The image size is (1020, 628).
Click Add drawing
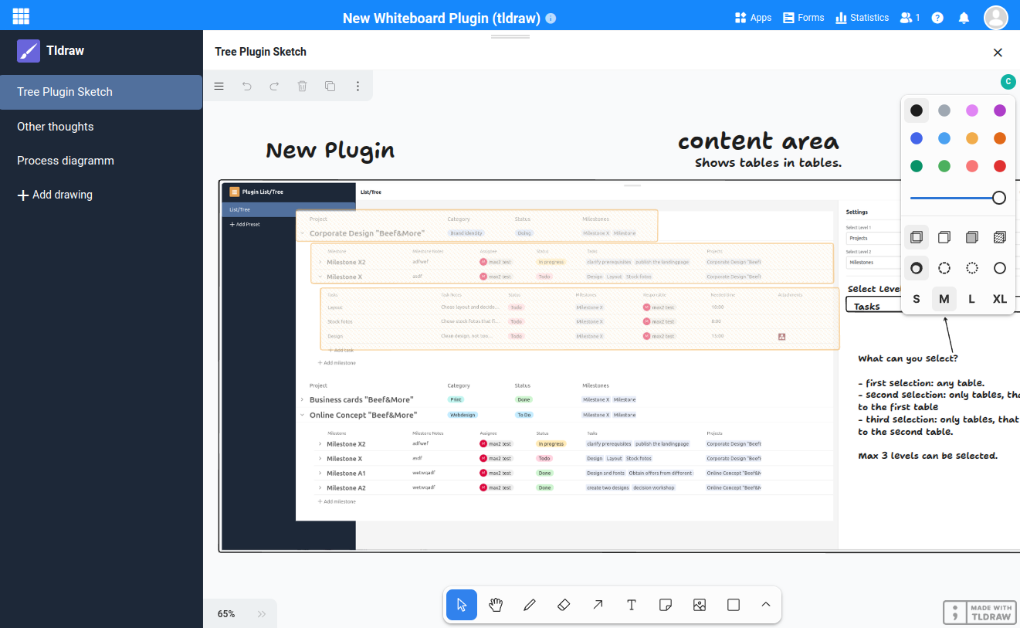pos(55,195)
